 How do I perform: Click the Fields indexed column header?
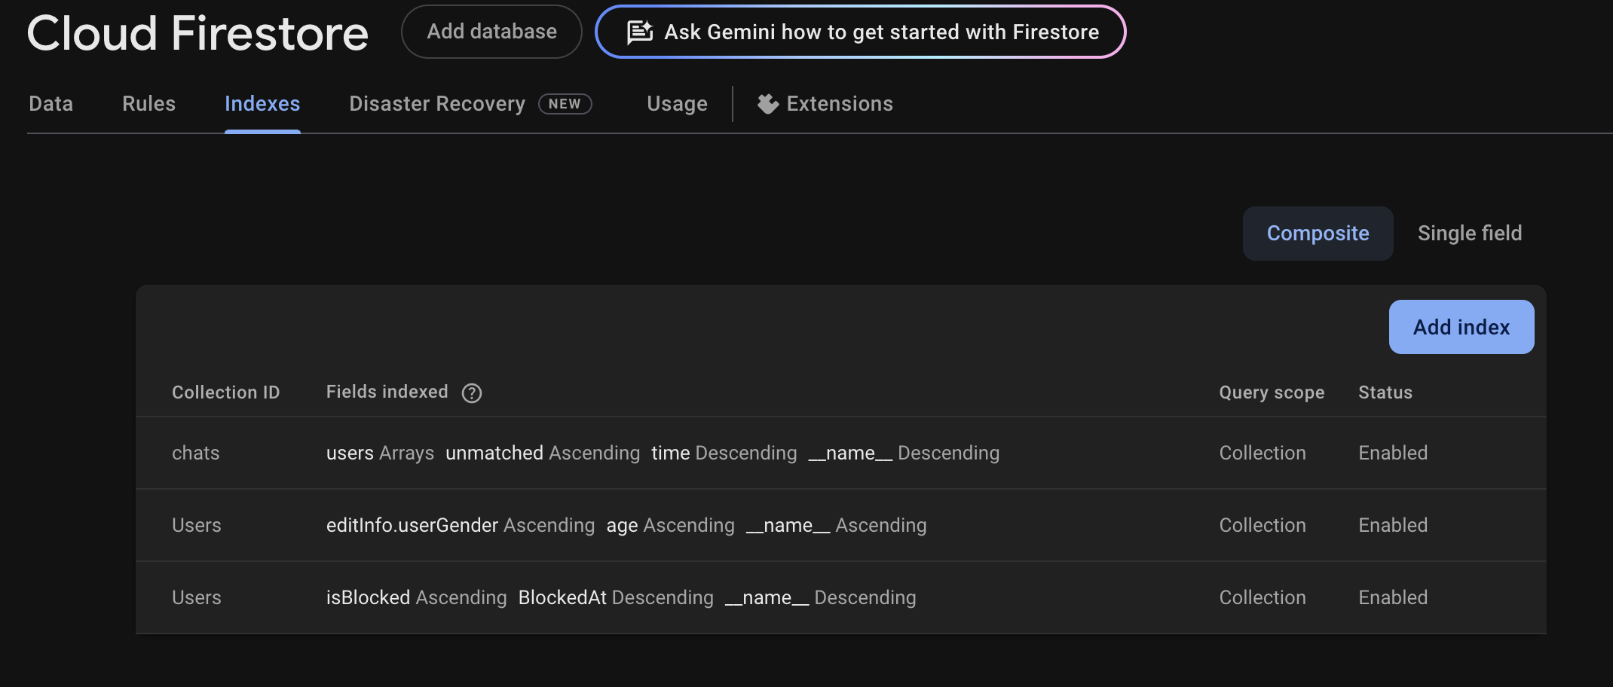coord(387,392)
